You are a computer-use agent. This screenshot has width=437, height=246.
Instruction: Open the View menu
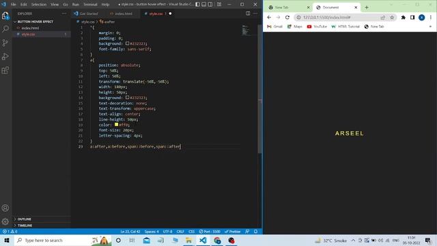click(x=55, y=5)
